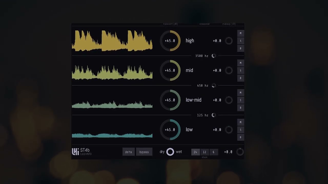Image resolution: width=328 pixels, height=184 pixels.
Task: Click the master +0.0 output value
Action: coord(228,152)
